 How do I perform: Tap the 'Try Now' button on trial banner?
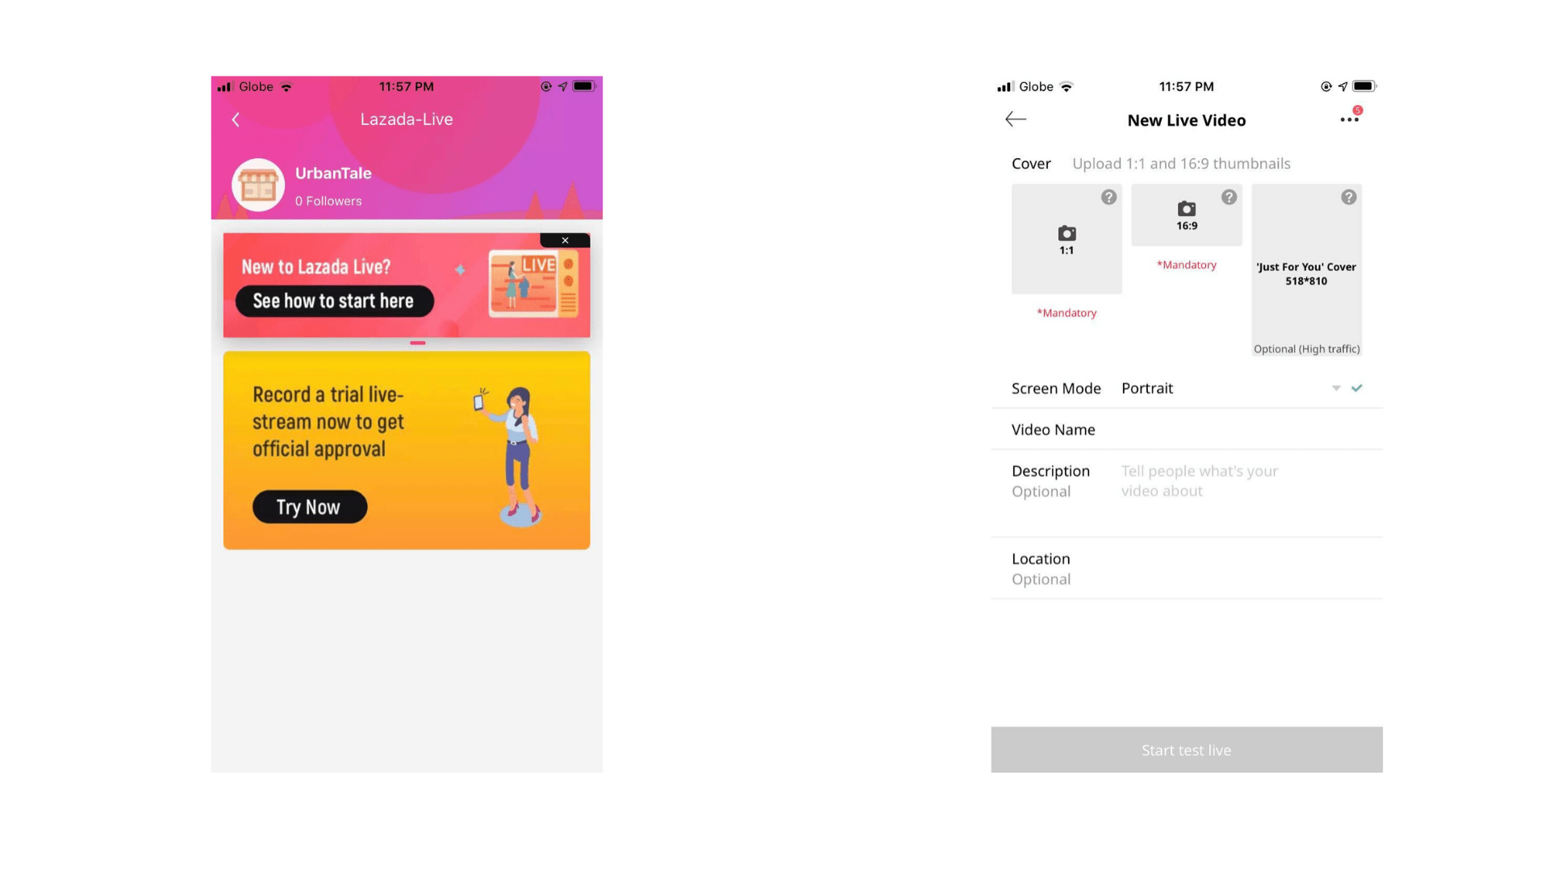coord(308,505)
